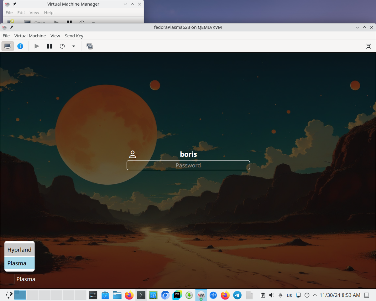The image size is (376, 301).
Task: Choose Hyprland session from the list
Action: click(19, 250)
